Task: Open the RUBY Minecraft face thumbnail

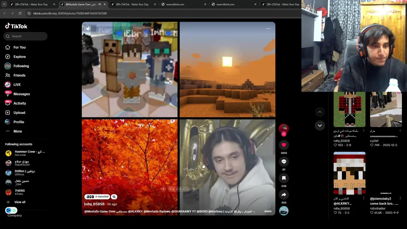Action: coord(349,173)
